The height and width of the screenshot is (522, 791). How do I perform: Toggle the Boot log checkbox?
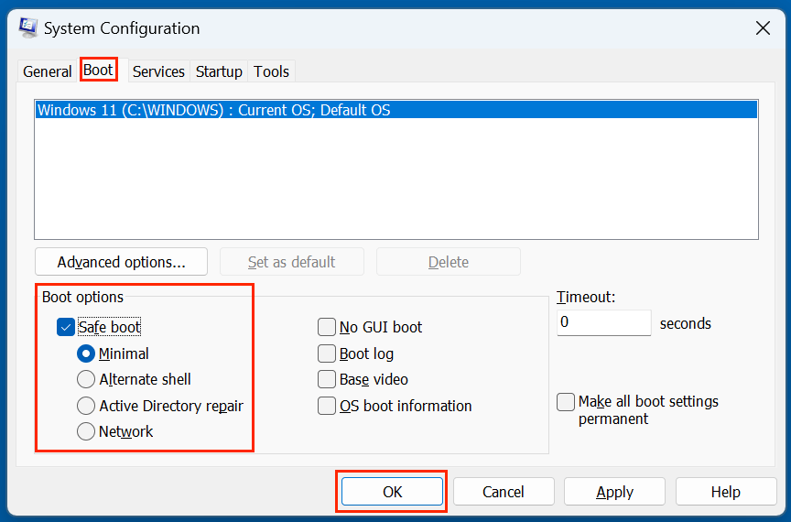327,353
